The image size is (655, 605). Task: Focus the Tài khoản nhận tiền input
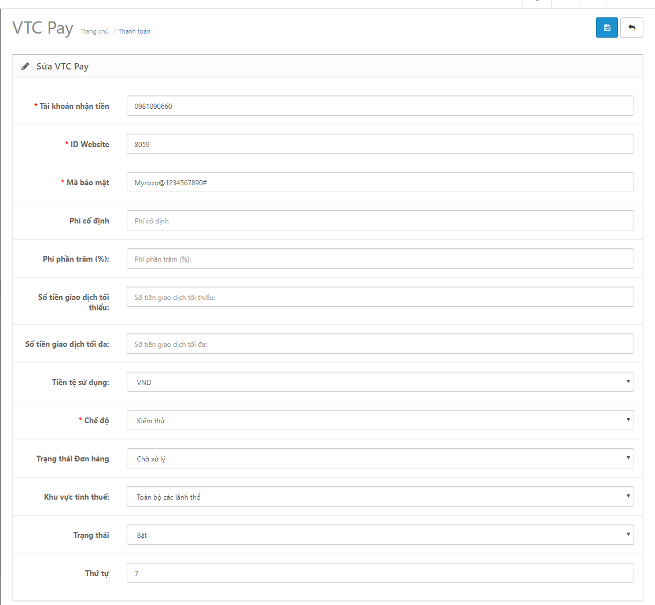pos(380,106)
